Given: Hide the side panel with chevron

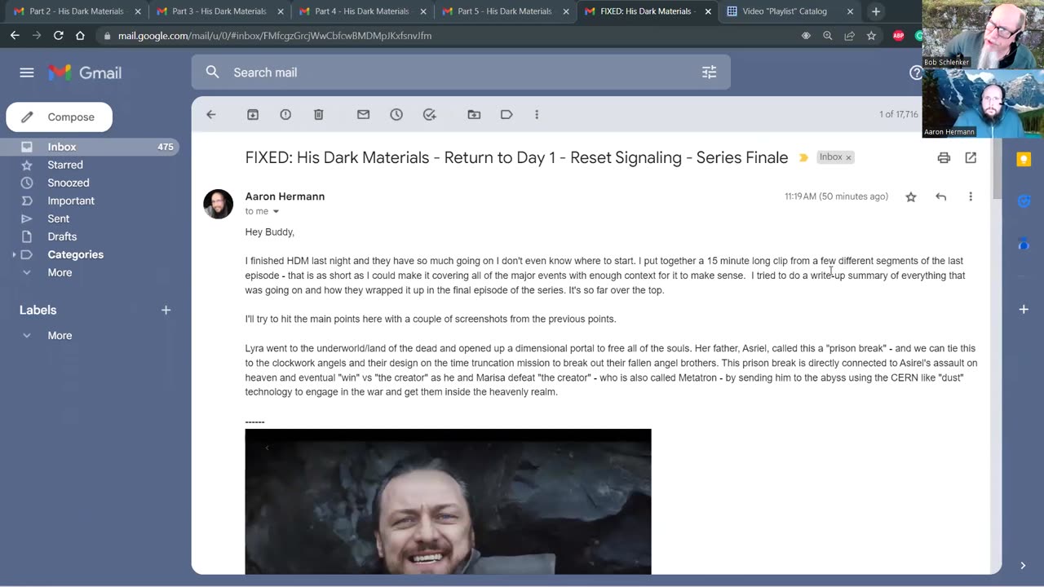Looking at the screenshot, I should click(x=1024, y=565).
